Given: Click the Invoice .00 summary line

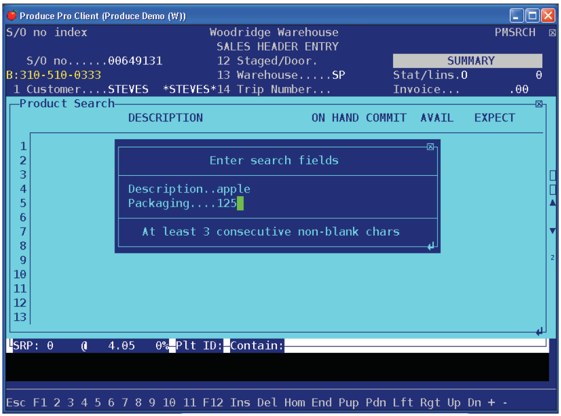Looking at the screenshot, I should point(461,89).
